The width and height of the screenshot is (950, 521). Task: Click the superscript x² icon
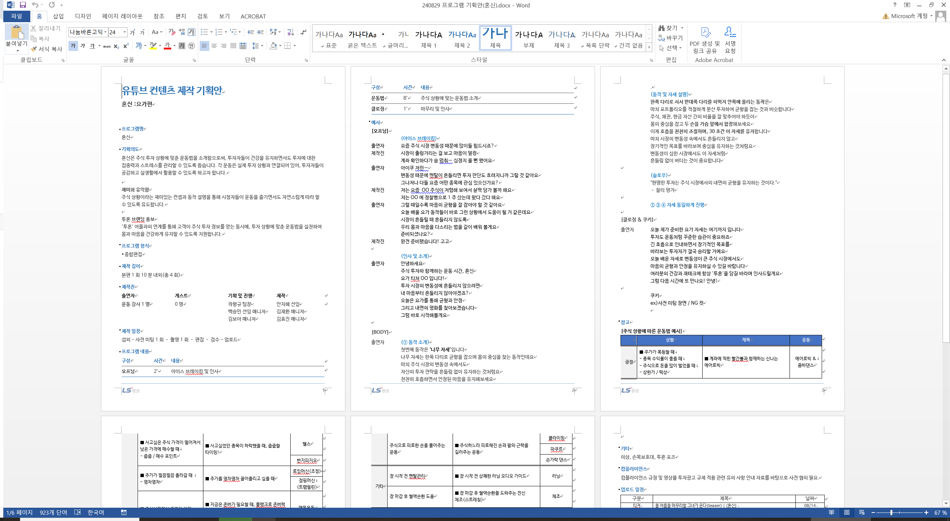click(x=126, y=46)
